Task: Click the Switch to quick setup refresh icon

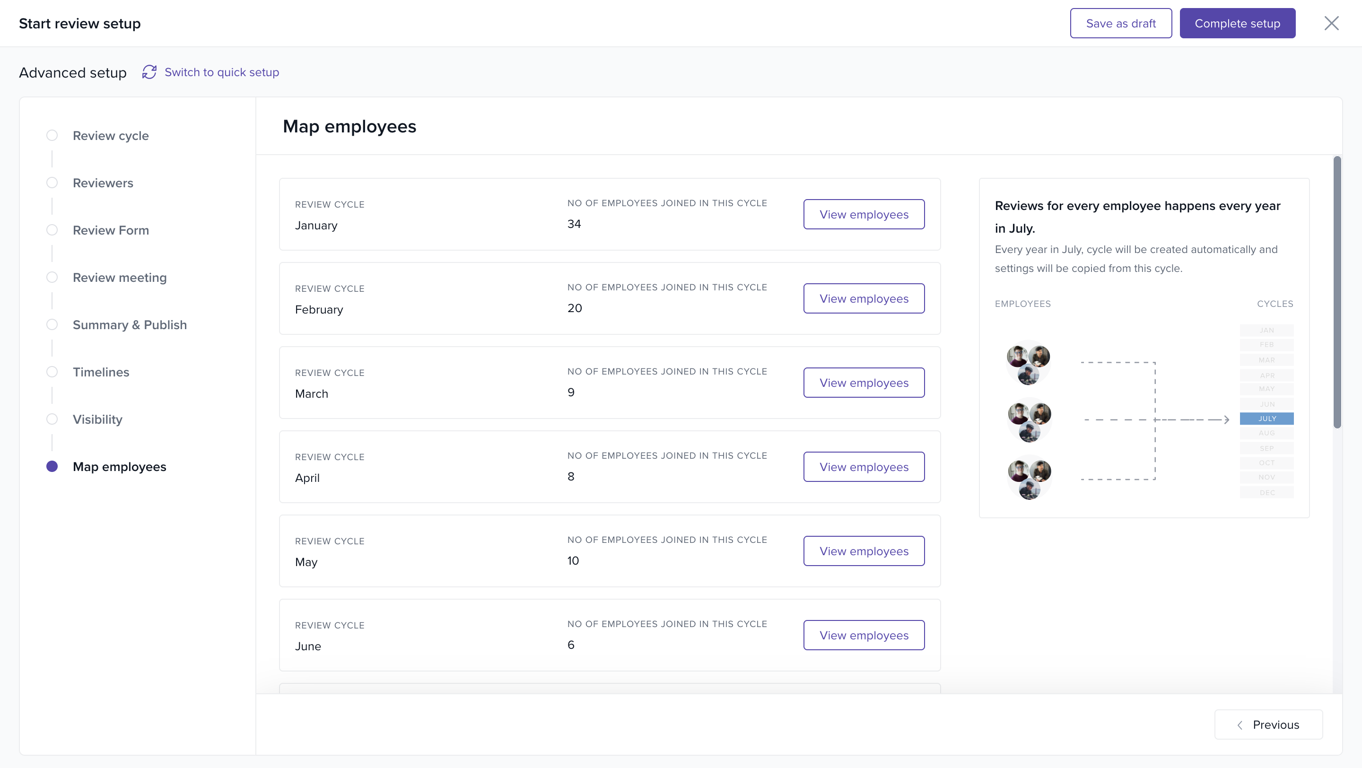Action: click(x=149, y=72)
